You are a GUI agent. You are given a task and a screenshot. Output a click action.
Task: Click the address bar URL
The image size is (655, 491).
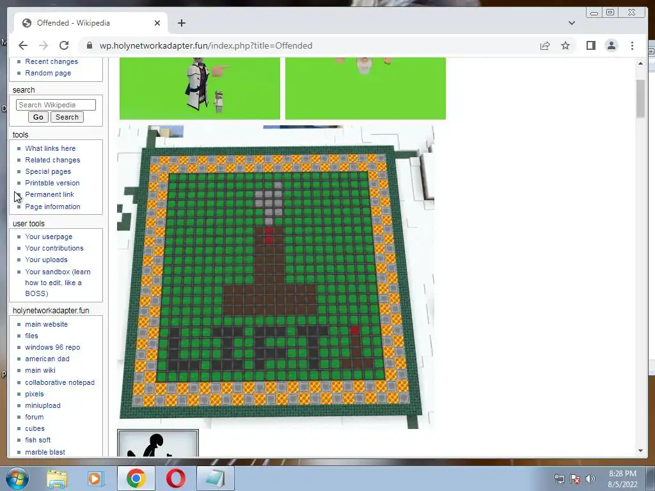(x=206, y=45)
